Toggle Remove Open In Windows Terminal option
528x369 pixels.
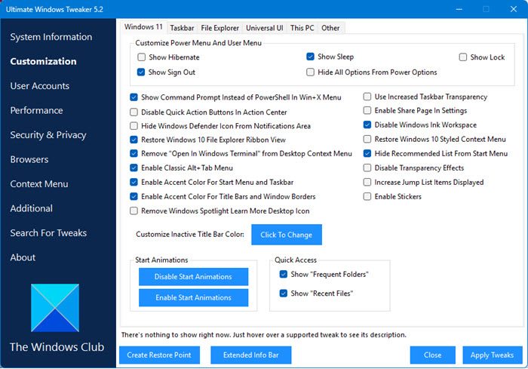click(134, 154)
